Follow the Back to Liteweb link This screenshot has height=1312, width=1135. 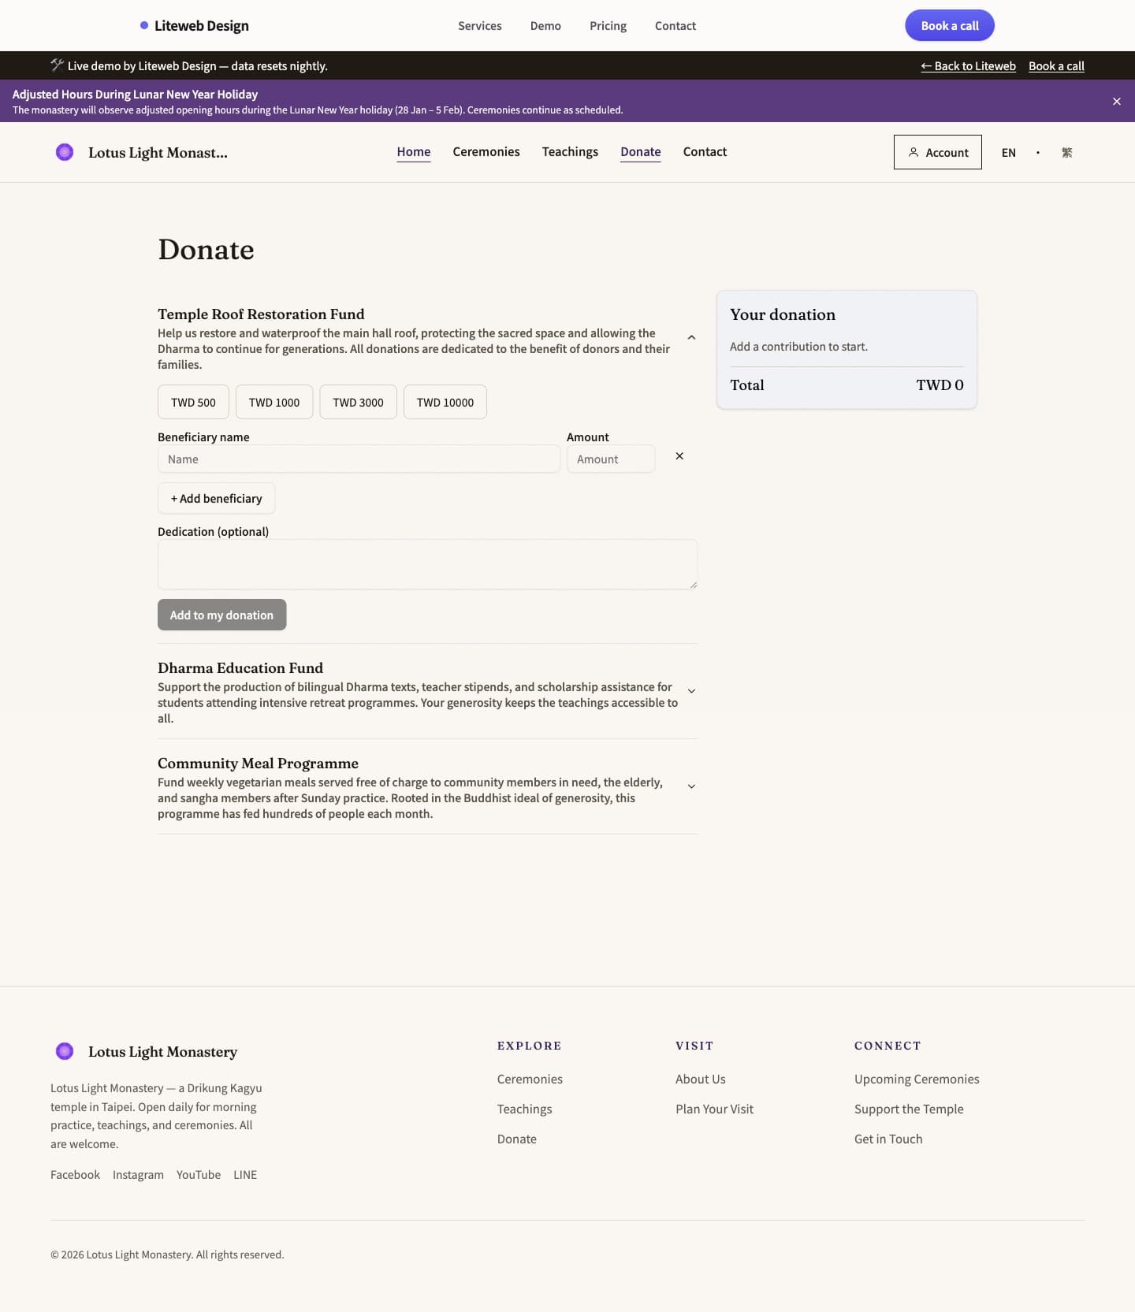968,66
